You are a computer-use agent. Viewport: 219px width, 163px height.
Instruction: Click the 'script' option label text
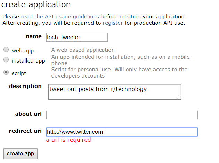pos(19,73)
